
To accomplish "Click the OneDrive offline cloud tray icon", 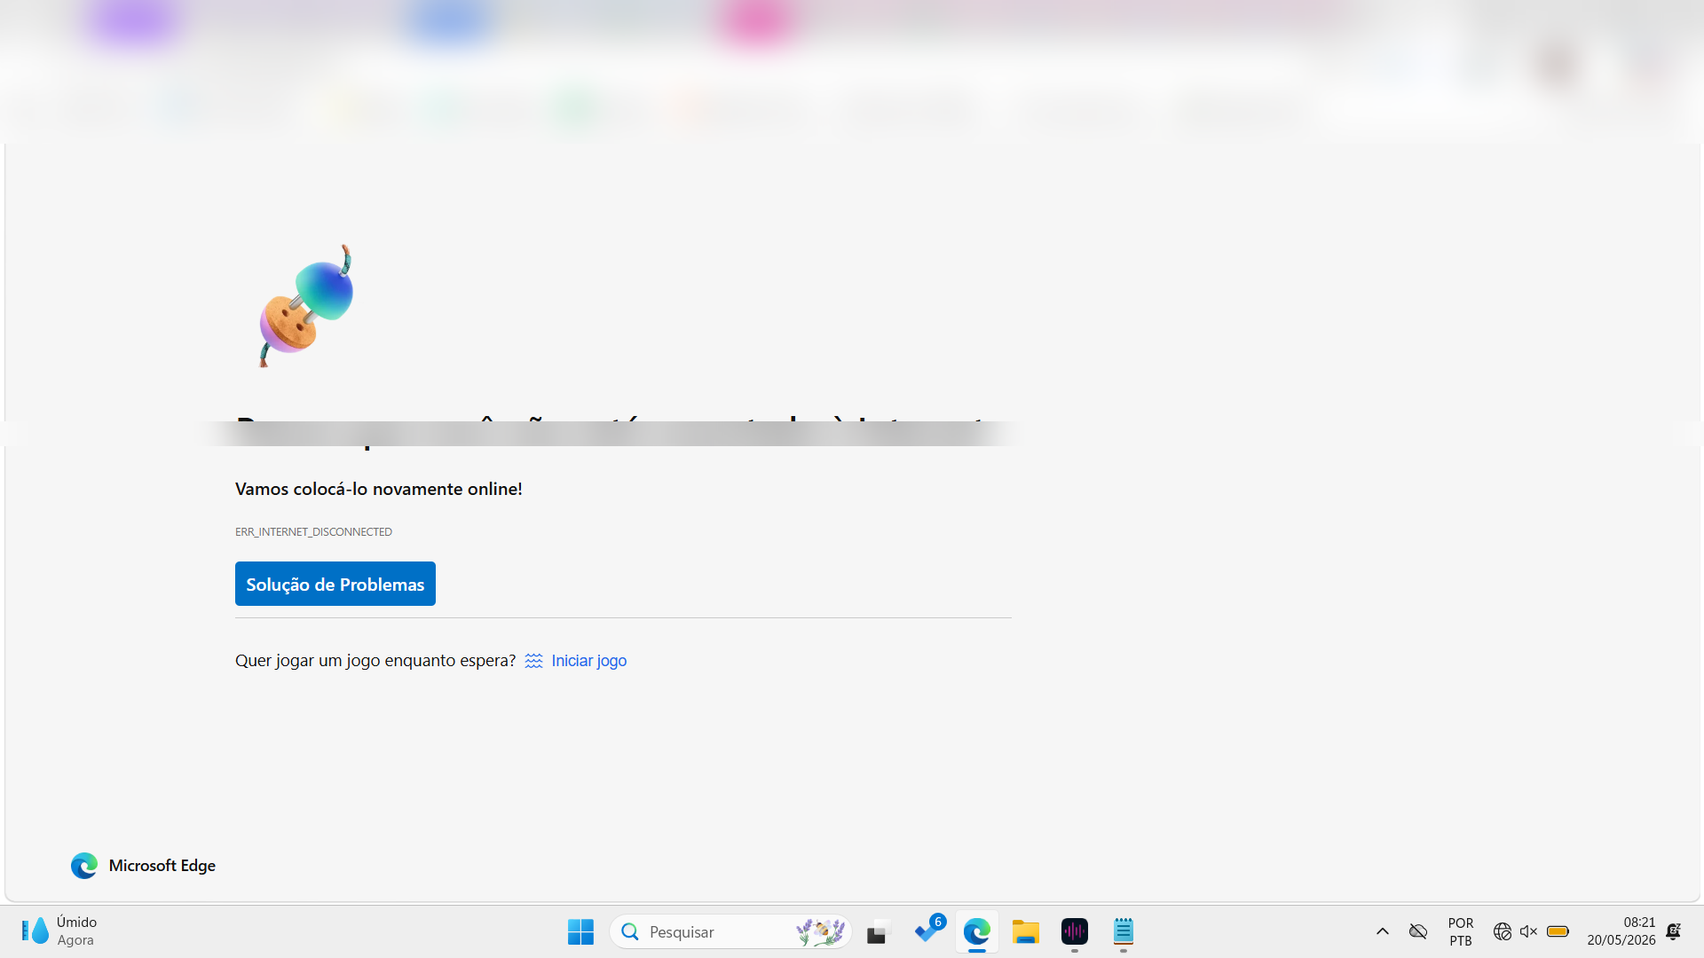I will coord(1418,931).
